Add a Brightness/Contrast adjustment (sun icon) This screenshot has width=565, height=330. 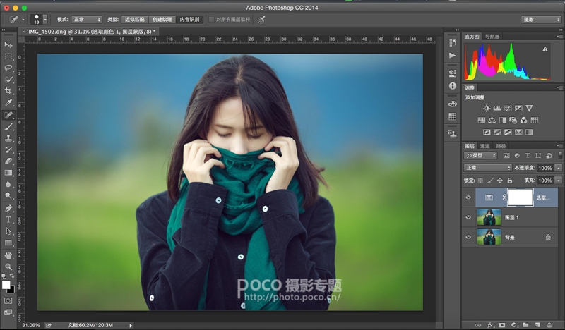[x=487, y=108]
